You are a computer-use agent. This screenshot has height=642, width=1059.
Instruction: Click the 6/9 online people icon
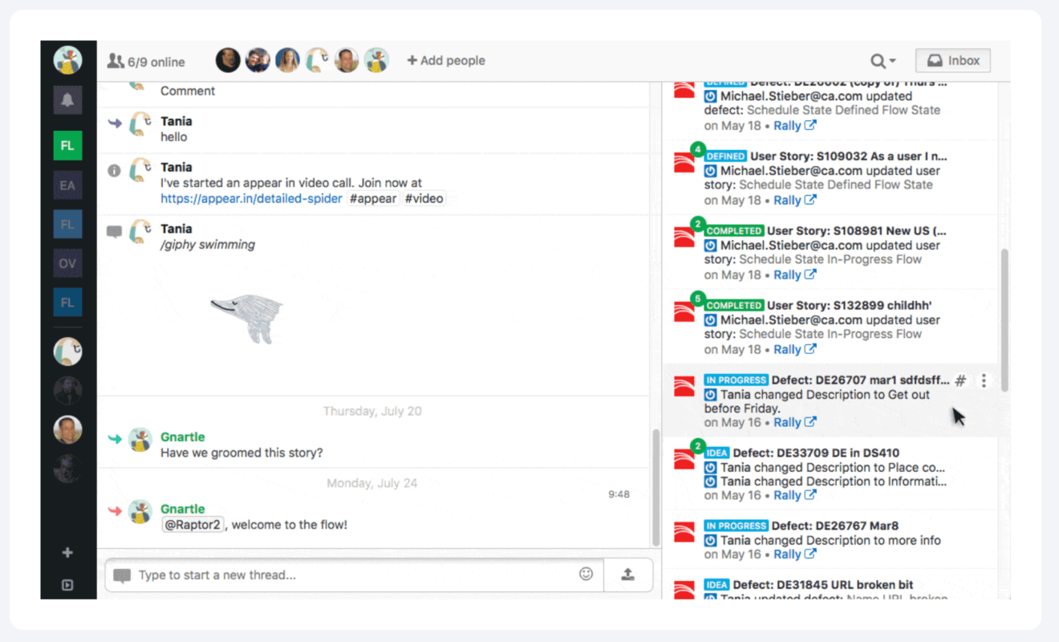click(116, 61)
